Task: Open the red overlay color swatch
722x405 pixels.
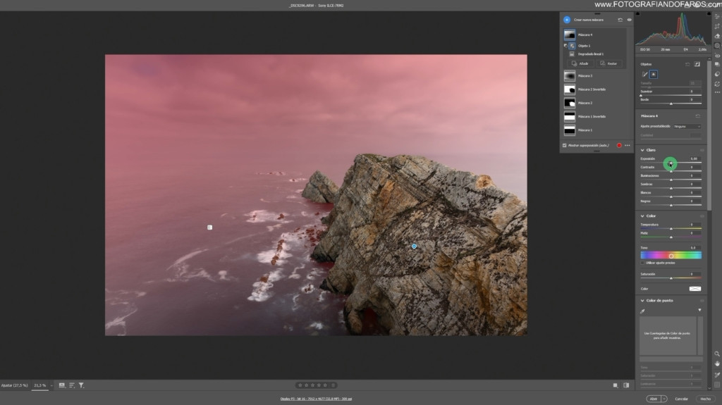Action: coord(619,145)
